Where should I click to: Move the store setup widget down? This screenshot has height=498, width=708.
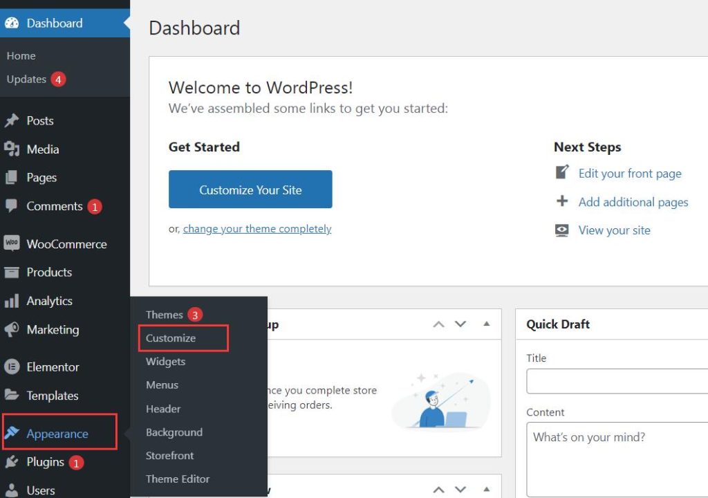click(460, 324)
